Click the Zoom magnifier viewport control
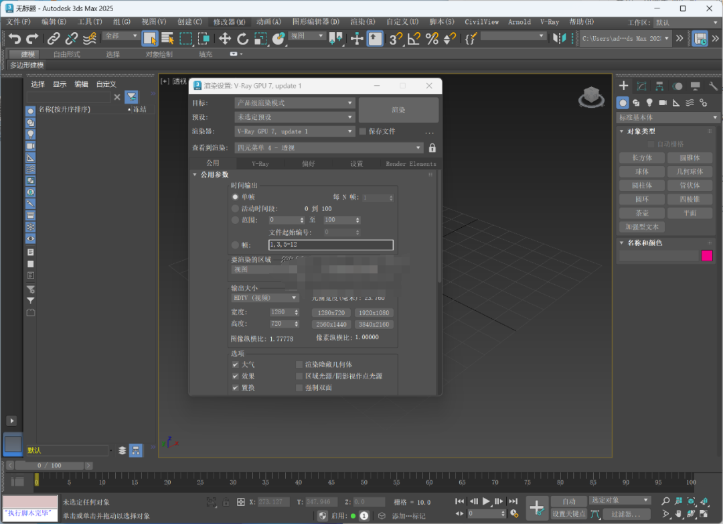723x524 pixels. pos(665,501)
